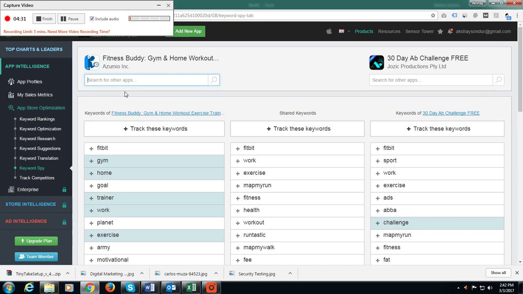The height and width of the screenshot is (294, 523).
Task: Click lock icon next to Ad Intelligence
Action: pyautogui.click(x=64, y=222)
